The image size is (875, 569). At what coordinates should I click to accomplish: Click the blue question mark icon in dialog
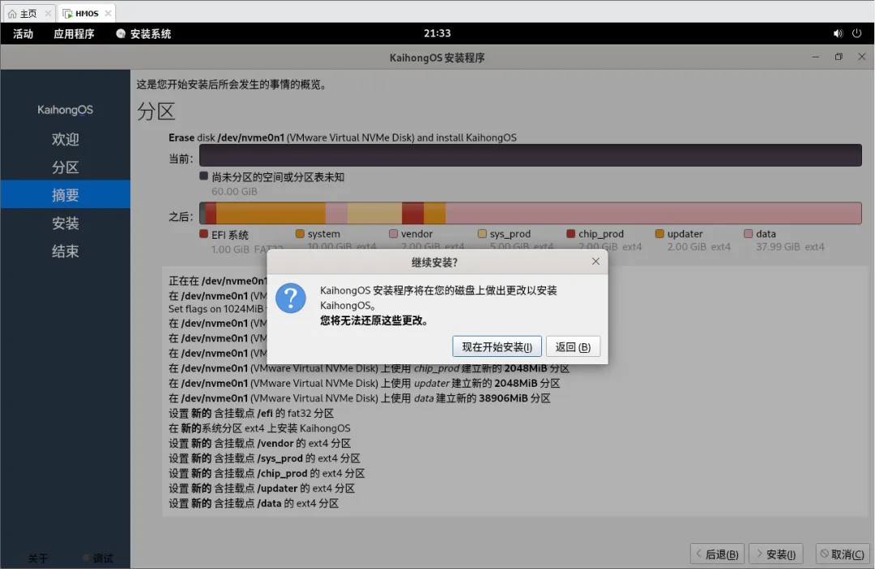point(291,298)
